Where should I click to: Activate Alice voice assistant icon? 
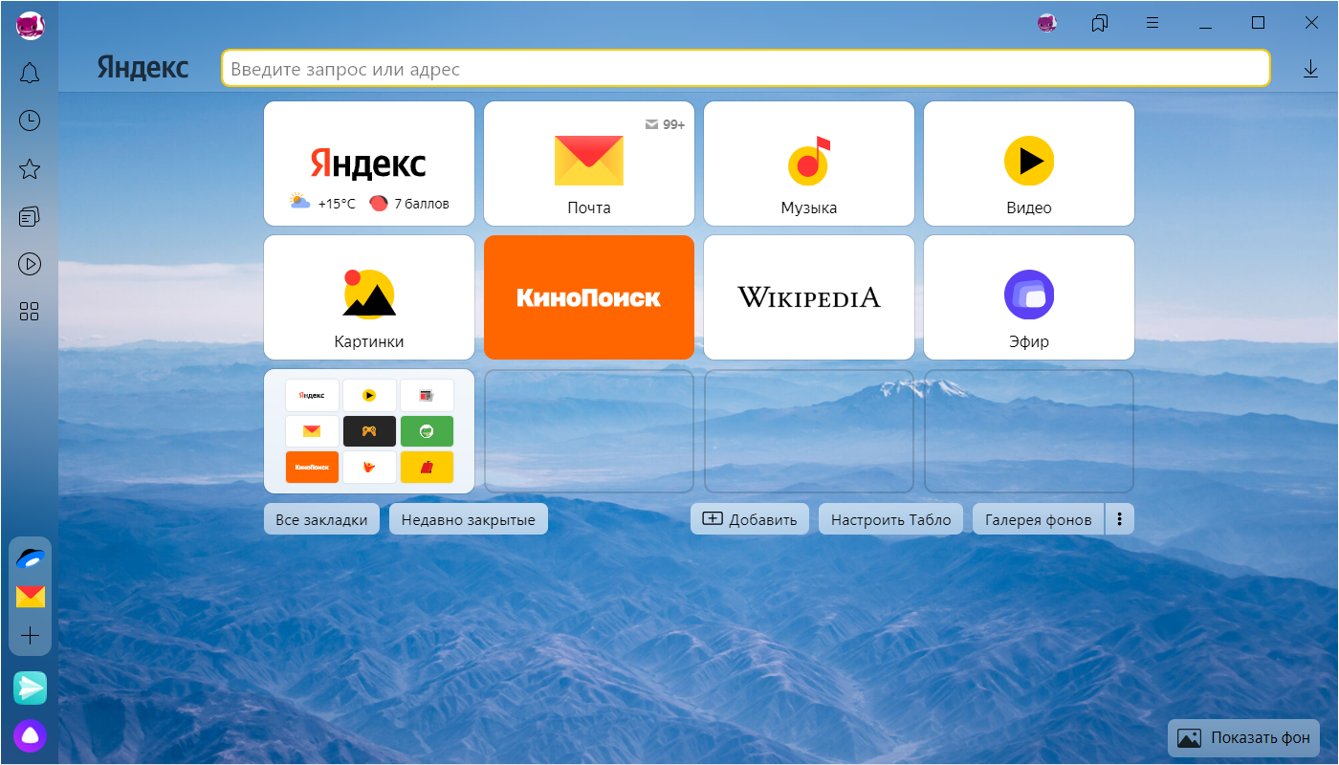click(x=31, y=735)
